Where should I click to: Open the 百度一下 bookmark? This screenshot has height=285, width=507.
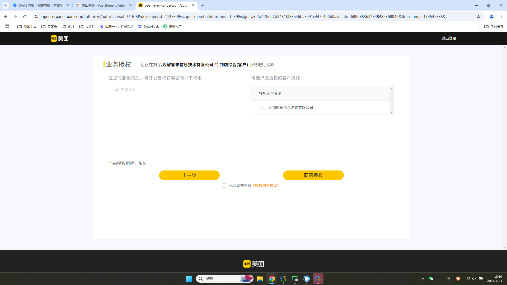click(116, 26)
